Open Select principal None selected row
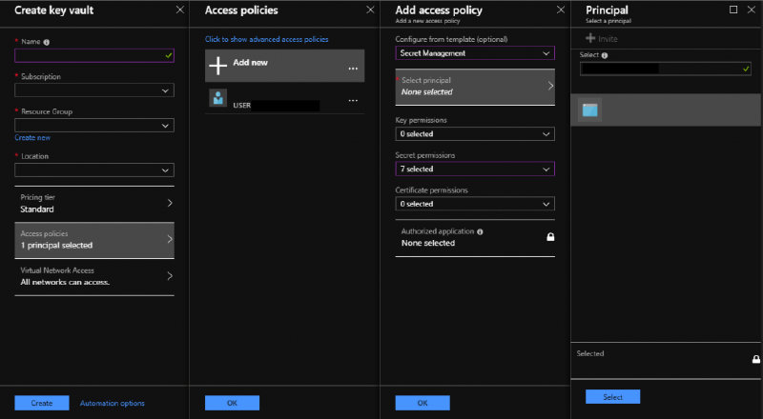 coord(475,87)
